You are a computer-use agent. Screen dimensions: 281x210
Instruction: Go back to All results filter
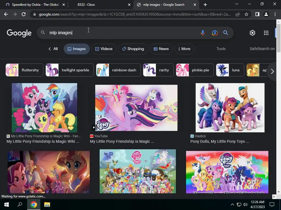(53, 49)
